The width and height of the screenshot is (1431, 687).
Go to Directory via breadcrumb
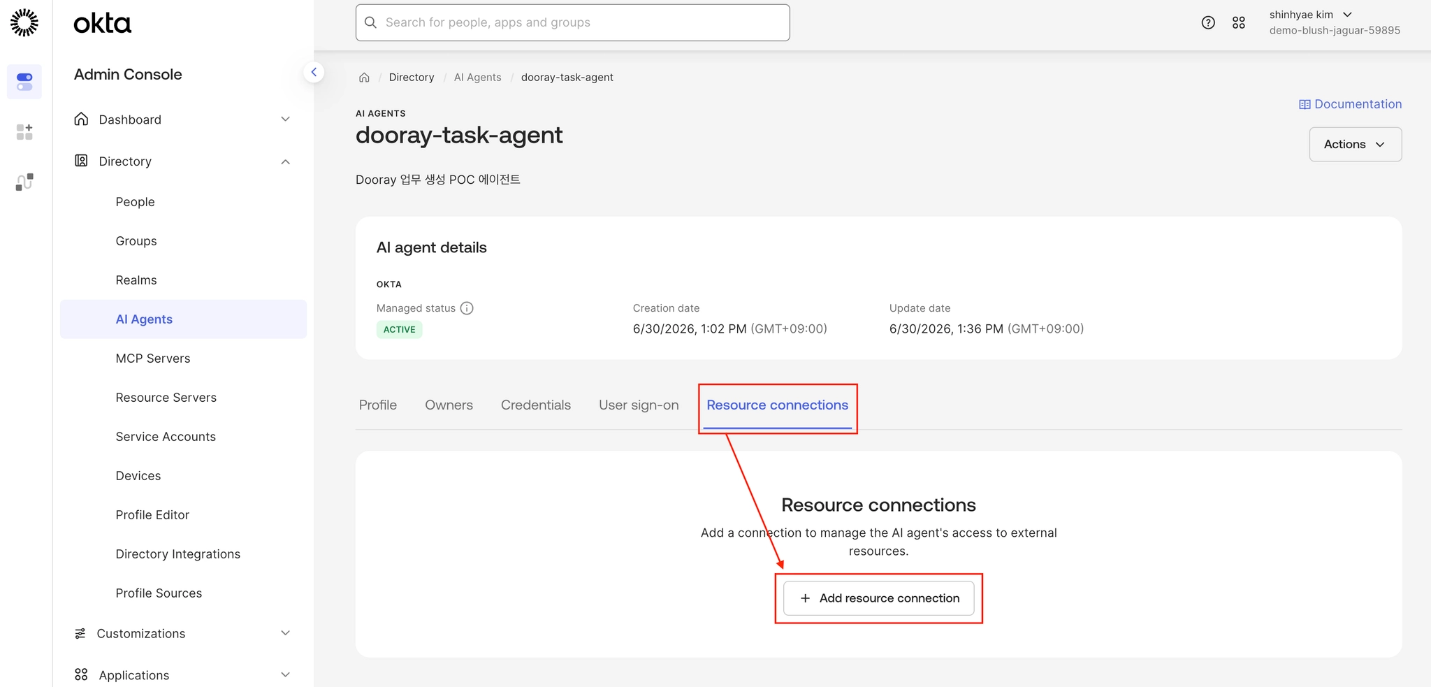pos(412,78)
